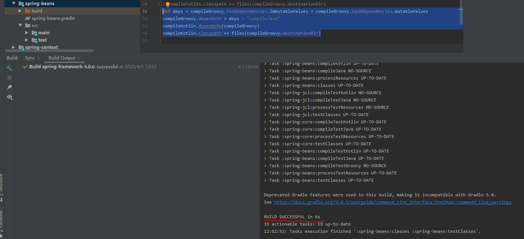Click classpath word on line 34

click(x=210, y=33)
